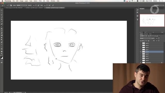Open the brush Mode dropdown
Image resolution: width=165 pixels, height=93 pixels.
tap(22, 5)
